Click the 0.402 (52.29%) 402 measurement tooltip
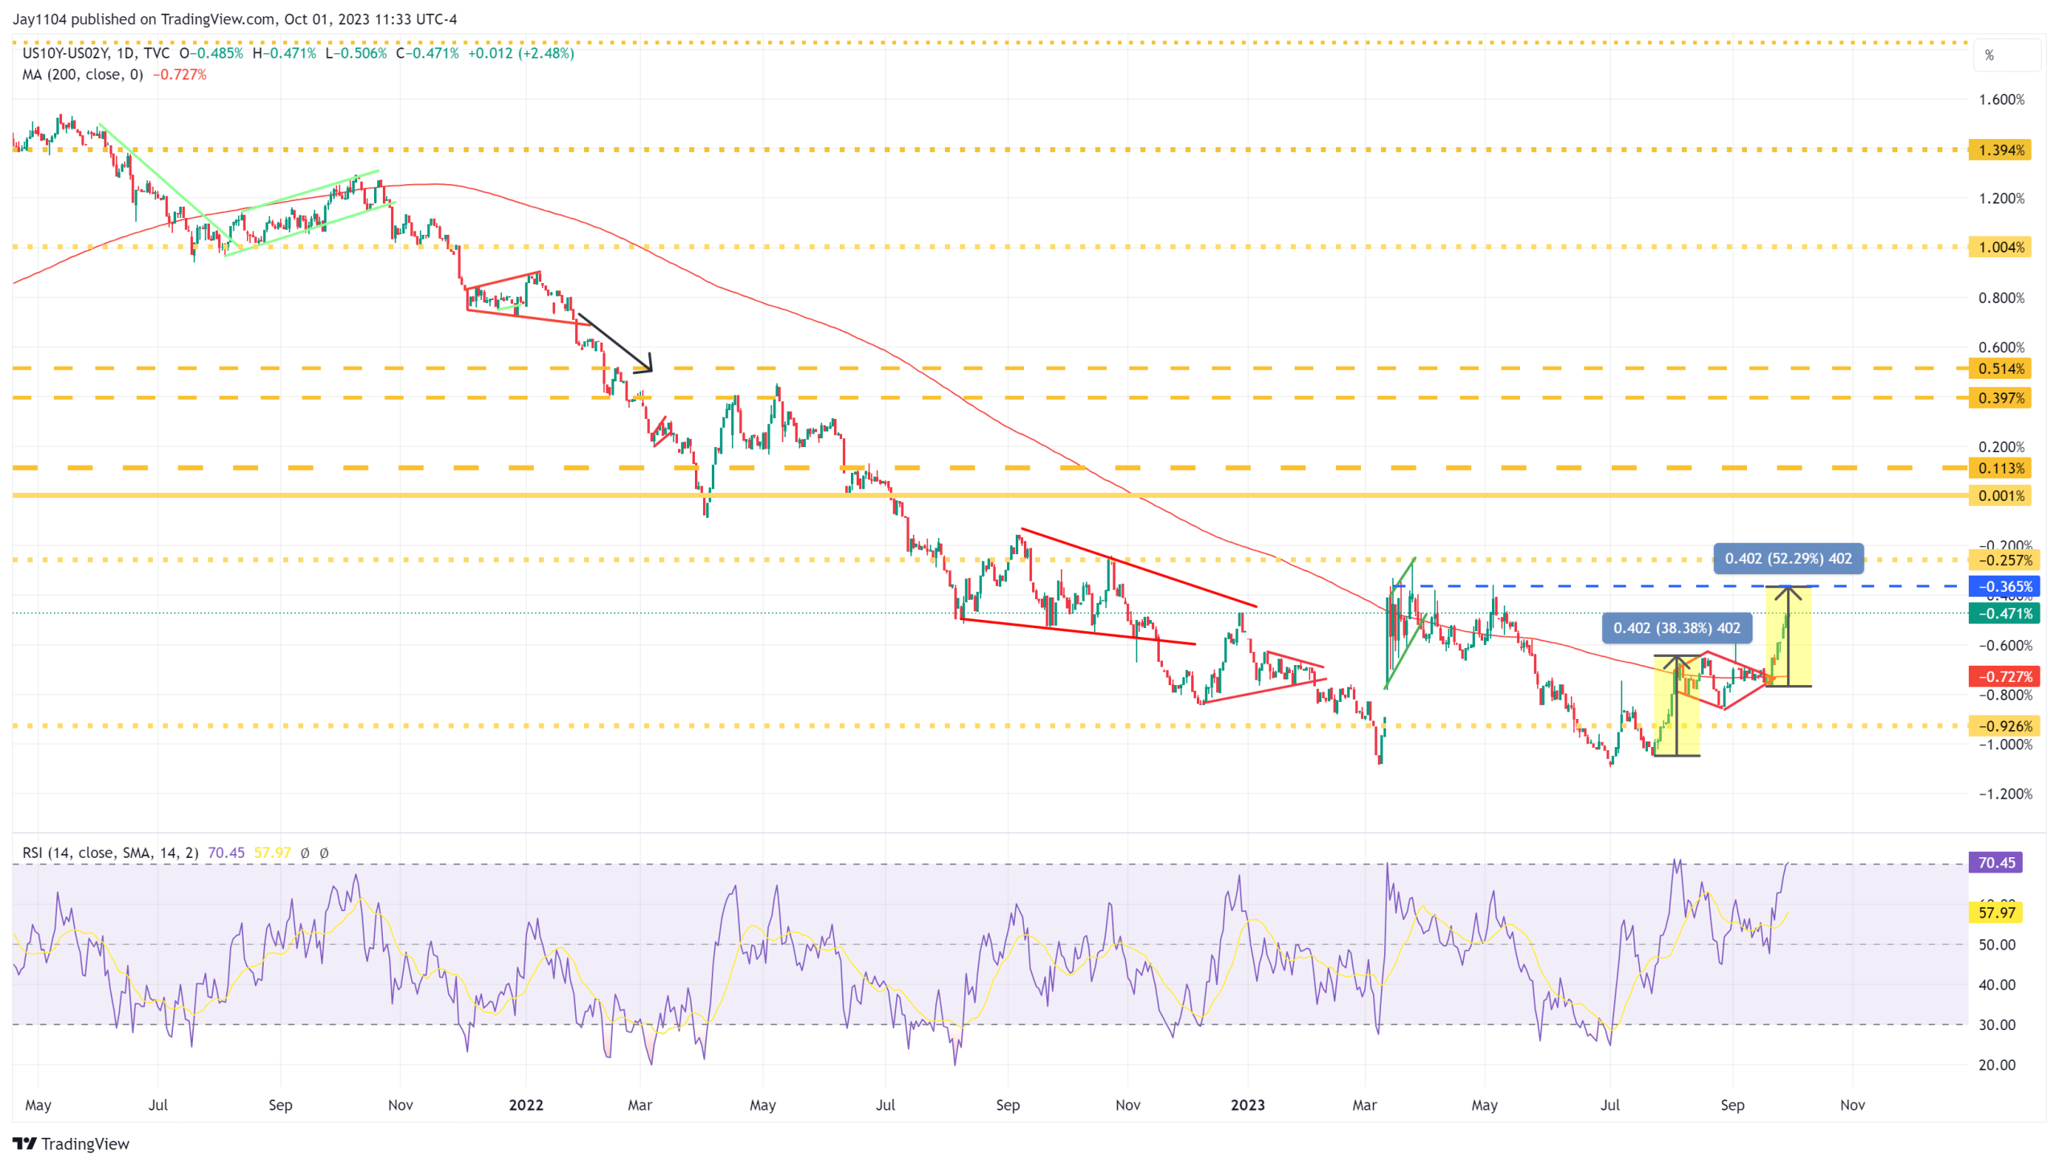Viewport: 2059px width, 1166px height. pyautogui.click(x=1788, y=558)
